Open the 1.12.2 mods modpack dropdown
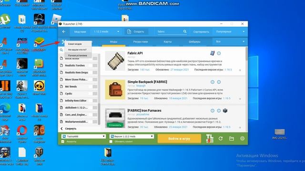Screen dimensions: 305x171 click(x=106, y=32)
